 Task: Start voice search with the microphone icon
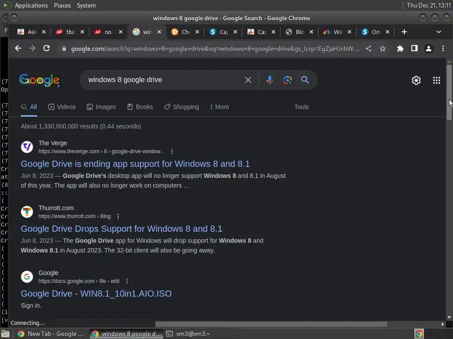[269, 80]
